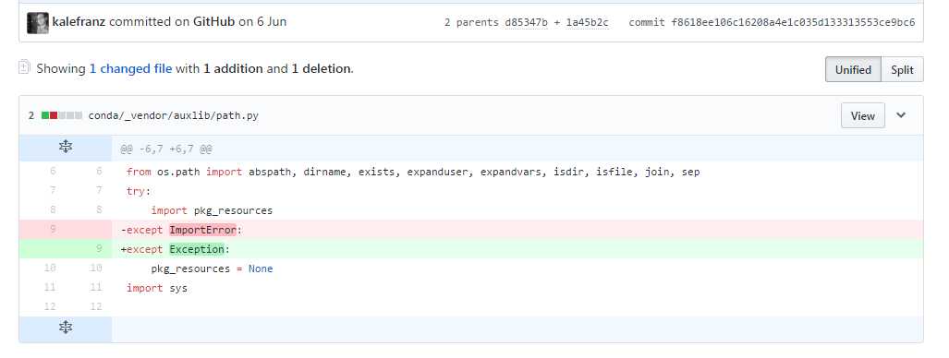Toggle file list icon beside Showing
Viewport: 949px width, 358px height.
coord(24,67)
